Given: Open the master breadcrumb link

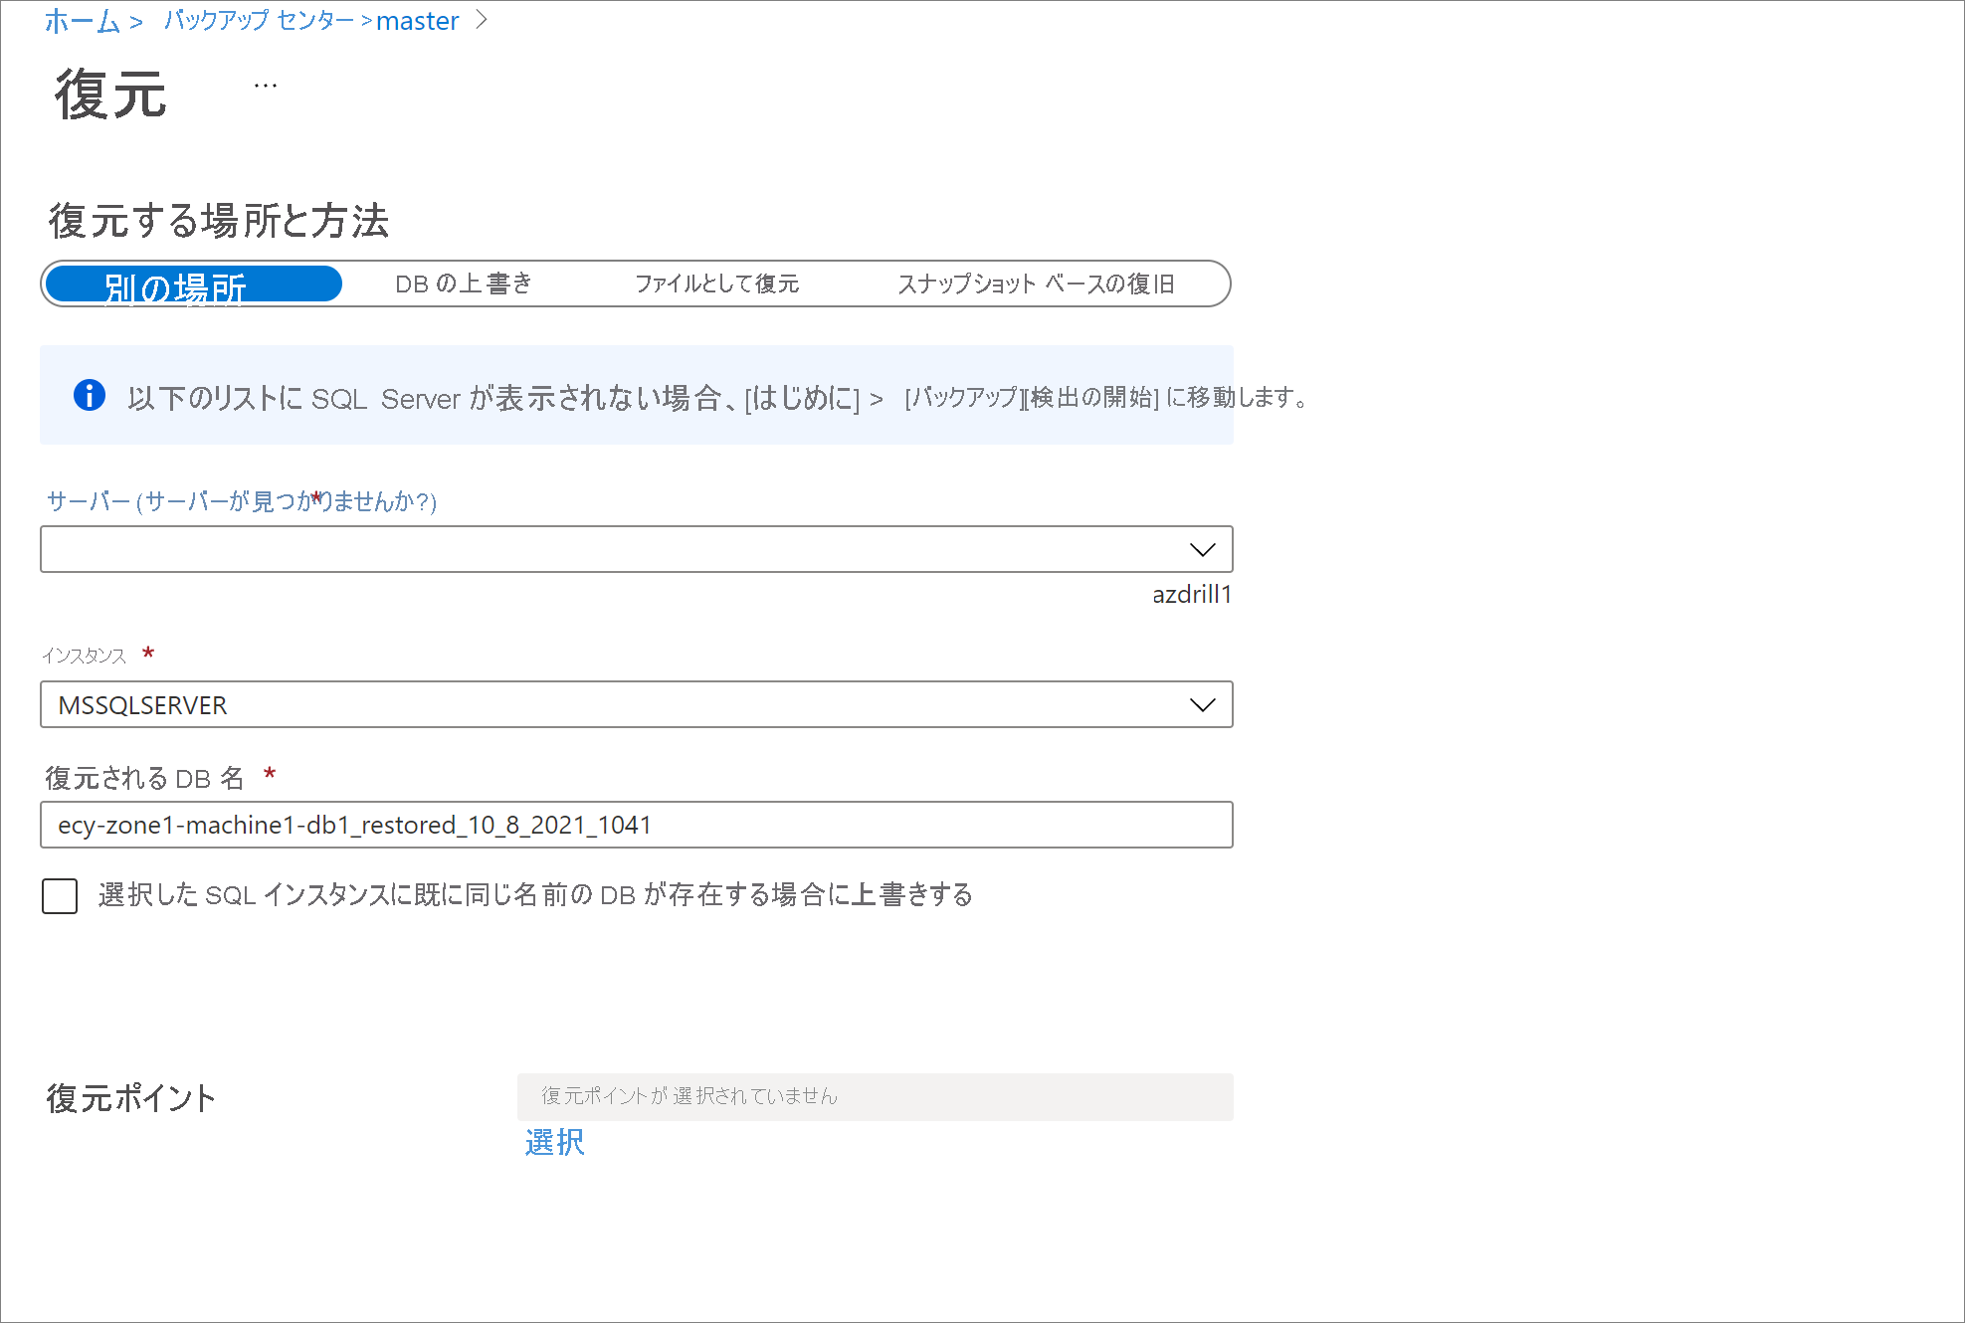Looking at the screenshot, I should tap(417, 21).
